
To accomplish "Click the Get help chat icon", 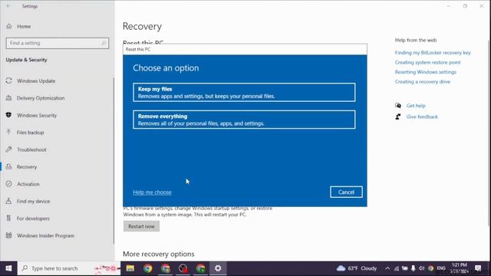I will 398,106.
